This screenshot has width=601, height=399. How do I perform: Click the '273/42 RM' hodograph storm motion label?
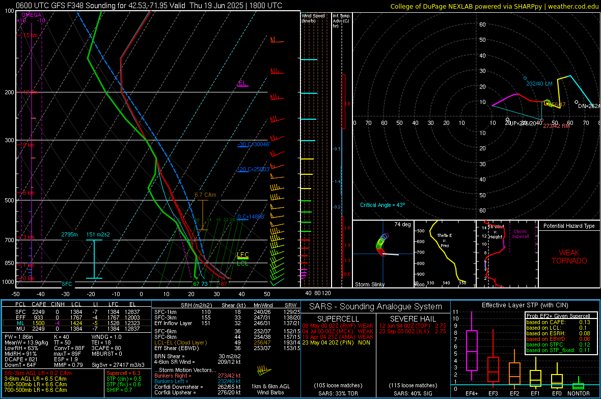coord(556,126)
